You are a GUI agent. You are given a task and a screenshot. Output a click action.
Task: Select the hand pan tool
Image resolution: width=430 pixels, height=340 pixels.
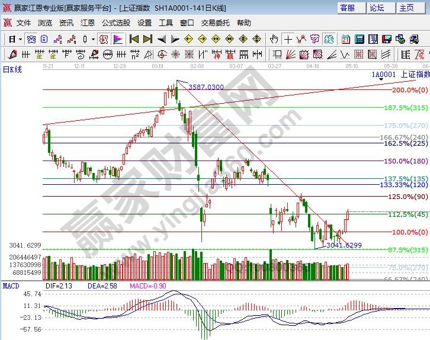[274, 39]
